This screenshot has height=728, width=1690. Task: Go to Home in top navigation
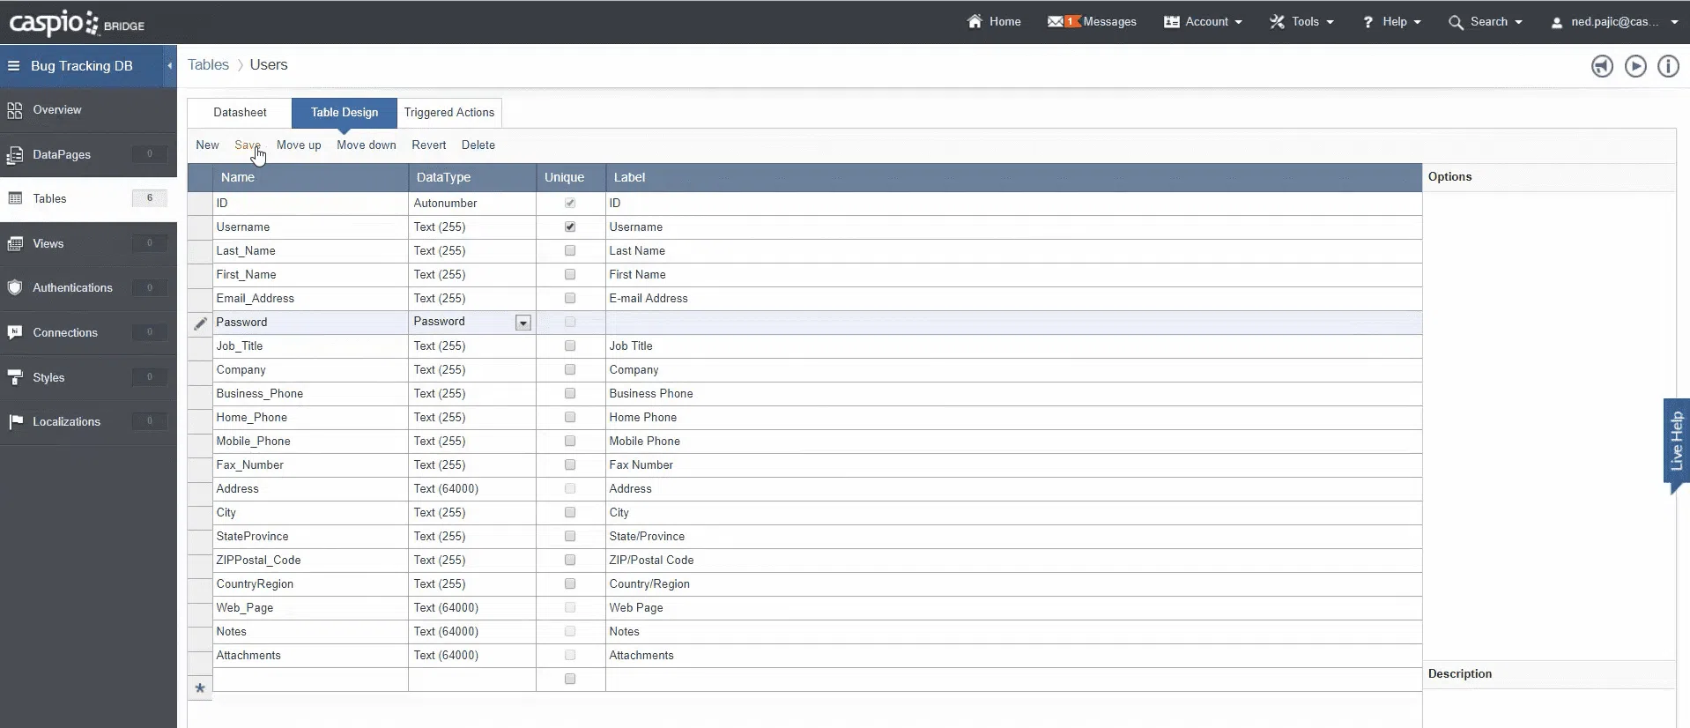coord(994,22)
